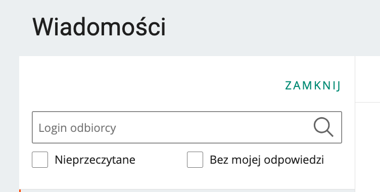Tick the Bez mojej odpowiedzi checkbox
The height and width of the screenshot is (192, 380).
click(195, 160)
